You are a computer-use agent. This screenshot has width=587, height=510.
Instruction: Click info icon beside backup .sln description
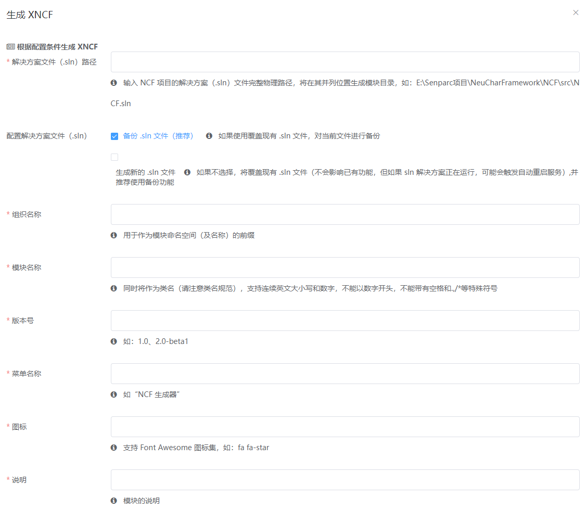coord(209,136)
